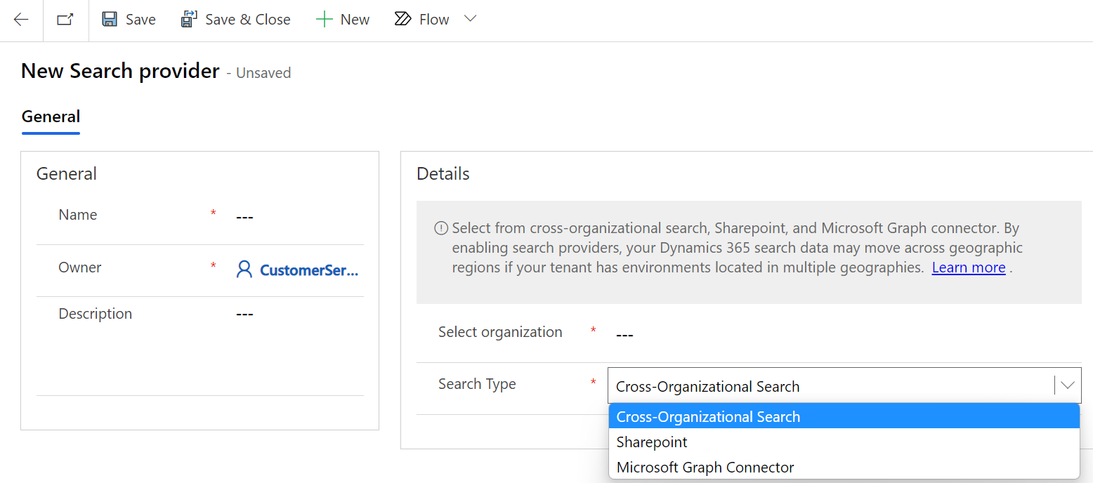Screen dimensions: 1093x483
Task: Create a New record
Action: [x=343, y=20]
